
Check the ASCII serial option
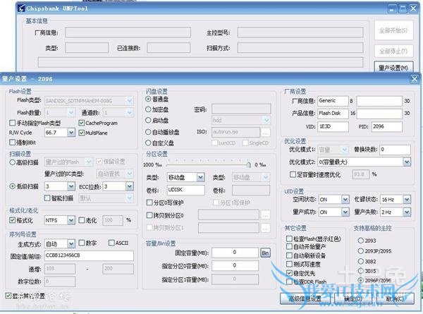(x=111, y=243)
